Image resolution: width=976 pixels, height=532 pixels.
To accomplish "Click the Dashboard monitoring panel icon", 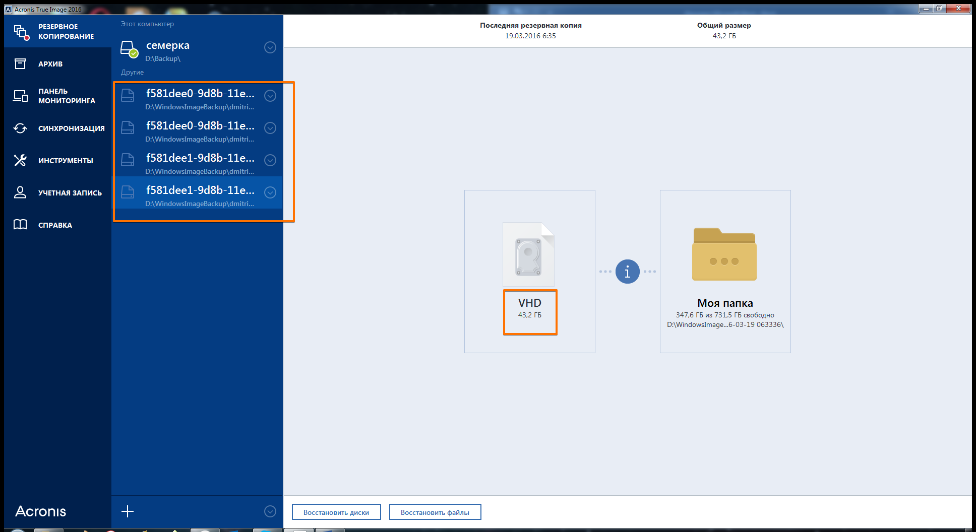I will (x=20, y=96).
